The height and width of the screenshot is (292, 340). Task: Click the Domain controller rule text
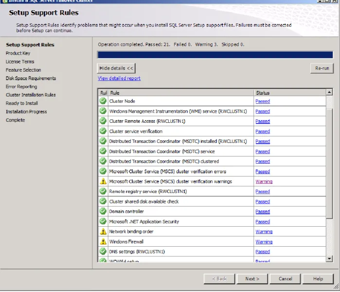pos(126,212)
